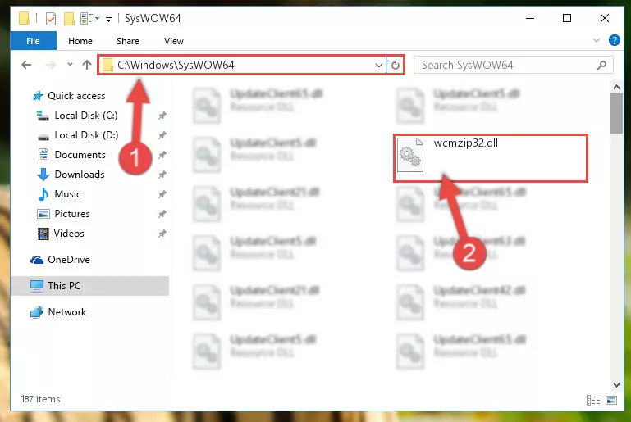Open Downloads in the sidebar
This screenshot has width=631, height=422.
click(80, 175)
